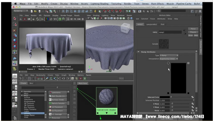
Task: Click the Open Scene folder icon
Action: [35, 11]
